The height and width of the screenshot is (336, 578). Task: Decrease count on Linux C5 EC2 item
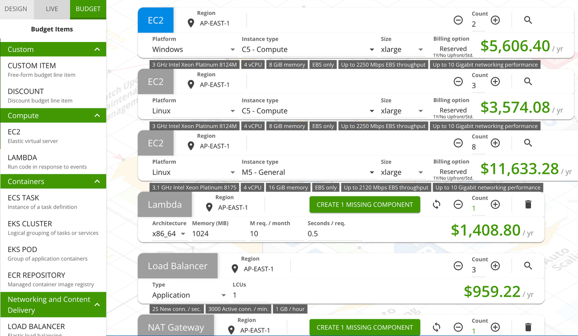point(458,81)
